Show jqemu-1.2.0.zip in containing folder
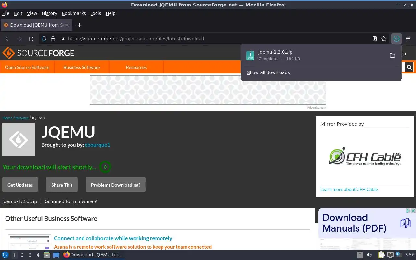The width and height of the screenshot is (416, 260). coord(392,55)
